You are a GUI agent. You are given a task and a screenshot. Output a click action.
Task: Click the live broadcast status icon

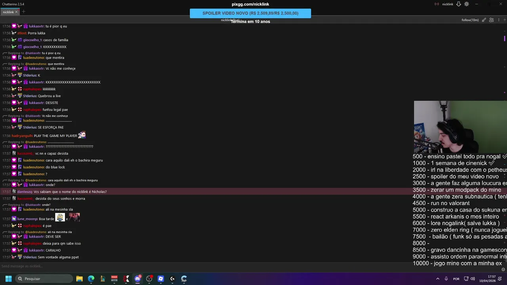437,4
